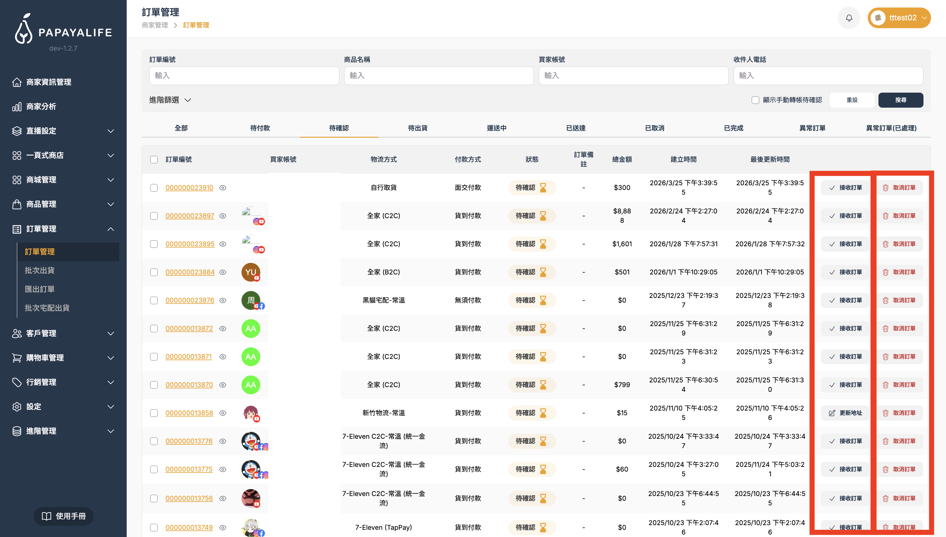Screen dimensions: 946x537
Task: Click hourglass status icon on order 000000023897
Action: [543, 216]
